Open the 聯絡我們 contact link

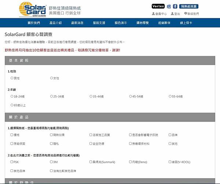tap(191, 14)
